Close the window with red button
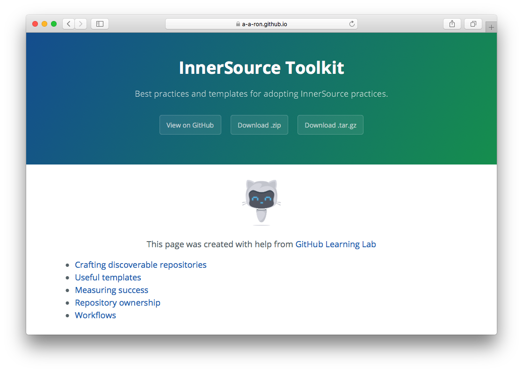523x372 pixels. (x=35, y=24)
